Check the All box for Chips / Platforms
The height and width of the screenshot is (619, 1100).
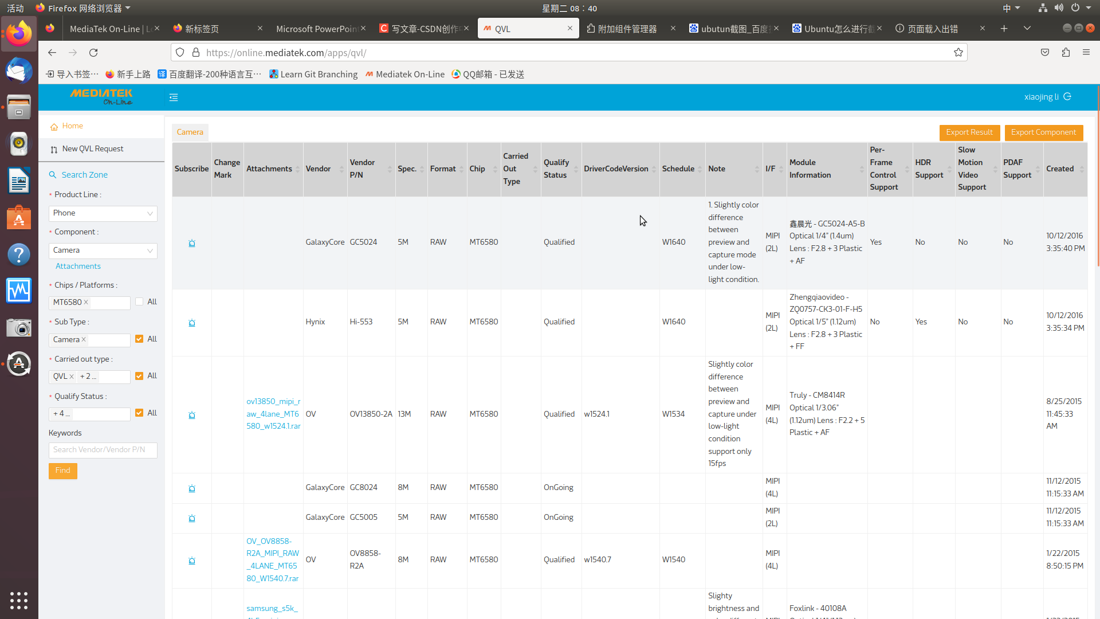(139, 302)
